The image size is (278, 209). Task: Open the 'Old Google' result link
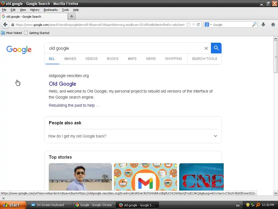[63, 84]
